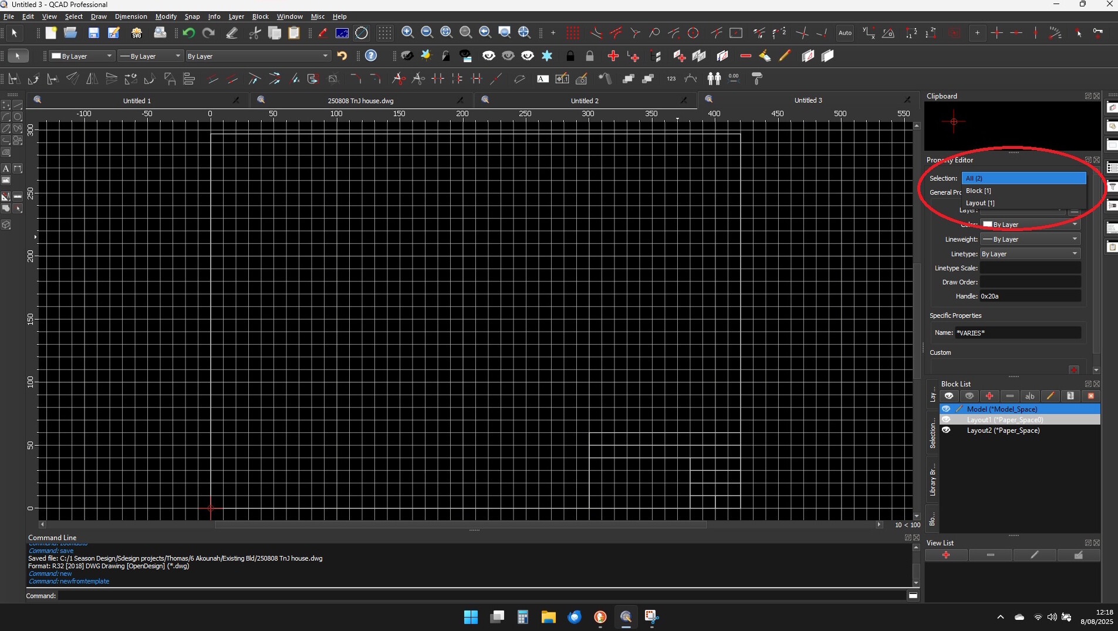Open the Dimension menu

click(x=131, y=16)
